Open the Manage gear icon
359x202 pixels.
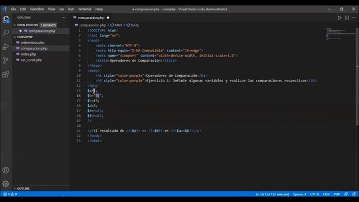pos(6,183)
